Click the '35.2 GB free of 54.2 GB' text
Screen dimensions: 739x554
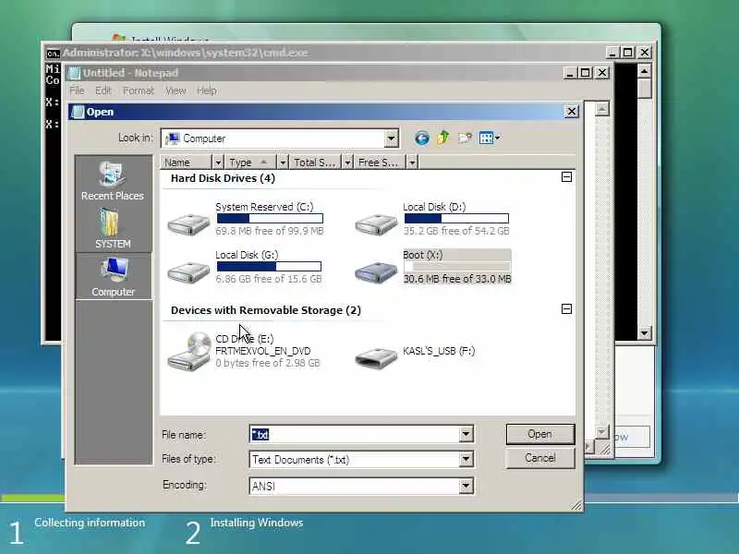click(456, 231)
